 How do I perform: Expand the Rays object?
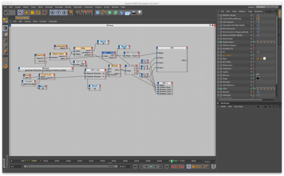click(218, 59)
